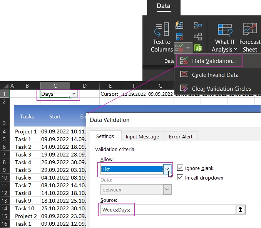Click the Forecast Sheet icon

[x=250, y=30]
